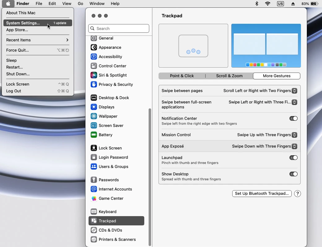
Task: Choose System Settings in Apple menu
Action: point(38,23)
